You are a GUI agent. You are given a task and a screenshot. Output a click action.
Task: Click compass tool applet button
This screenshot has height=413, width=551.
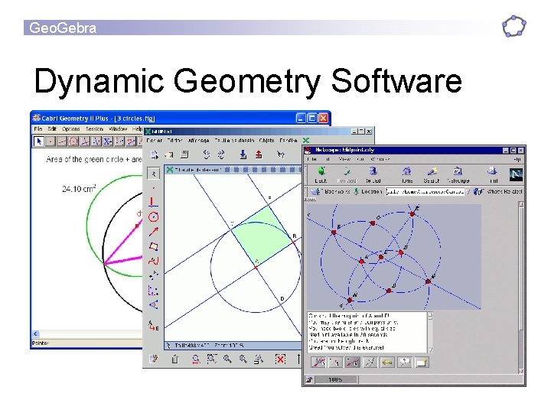coord(370,362)
